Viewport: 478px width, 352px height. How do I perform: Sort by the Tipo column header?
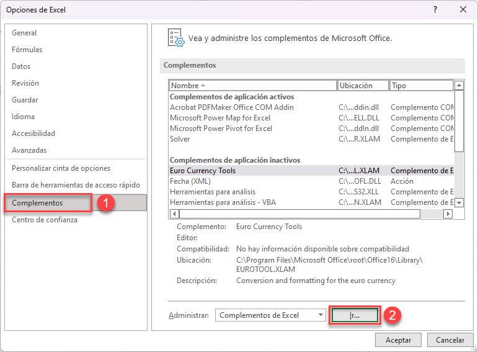point(422,86)
